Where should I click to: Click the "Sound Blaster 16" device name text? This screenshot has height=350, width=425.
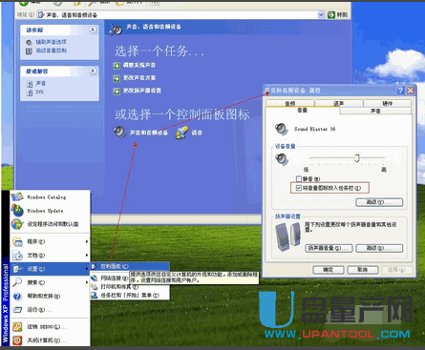pyautogui.click(x=314, y=129)
